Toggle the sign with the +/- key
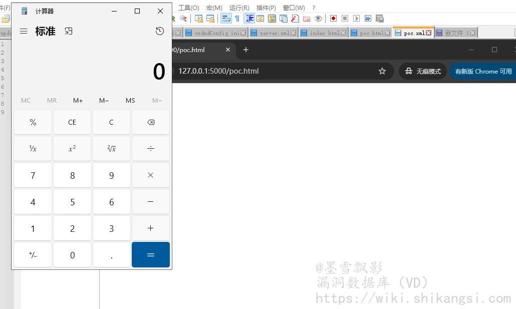Viewport: 516px width, 309px height. click(33, 255)
